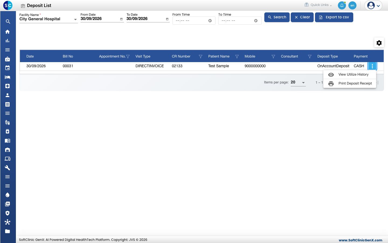The width and height of the screenshot is (388, 243).
Task: Click the stacked-squares plus sidebar icon
Action: (8, 204)
